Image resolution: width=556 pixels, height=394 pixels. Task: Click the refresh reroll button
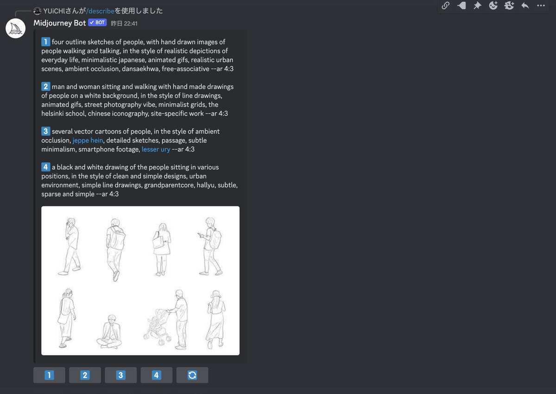[x=192, y=375]
